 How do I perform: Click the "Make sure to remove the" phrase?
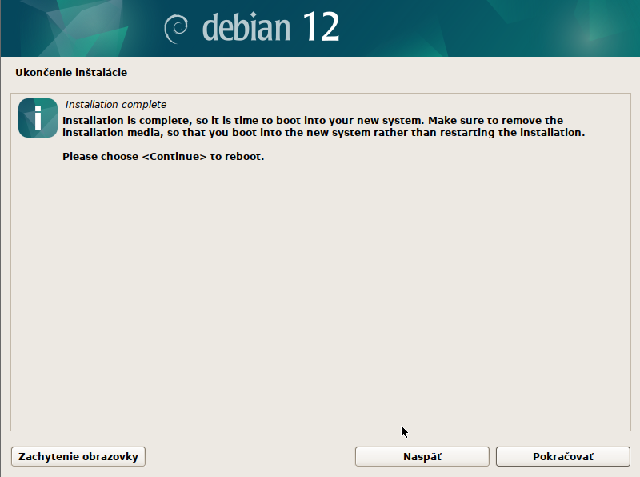click(x=496, y=120)
